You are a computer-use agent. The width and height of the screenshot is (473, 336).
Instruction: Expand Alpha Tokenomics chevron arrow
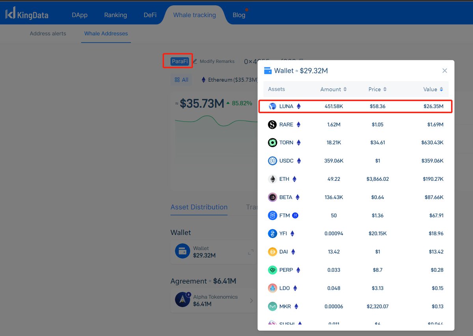click(251, 301)
